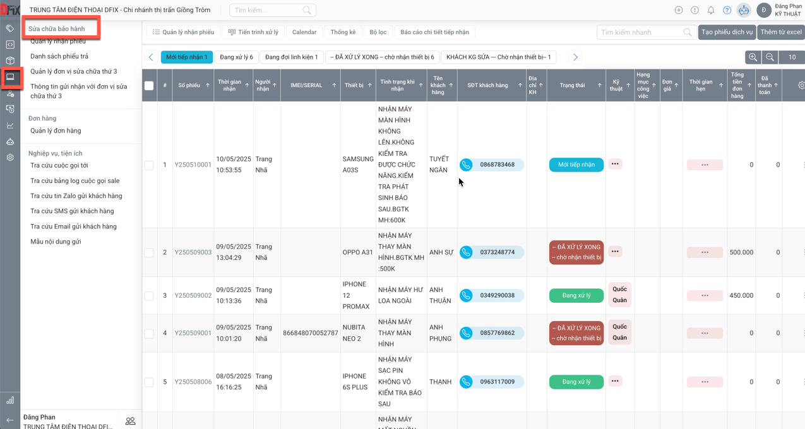
Task: Click the plus circle icon in header
Action: [x=679, y=10]
